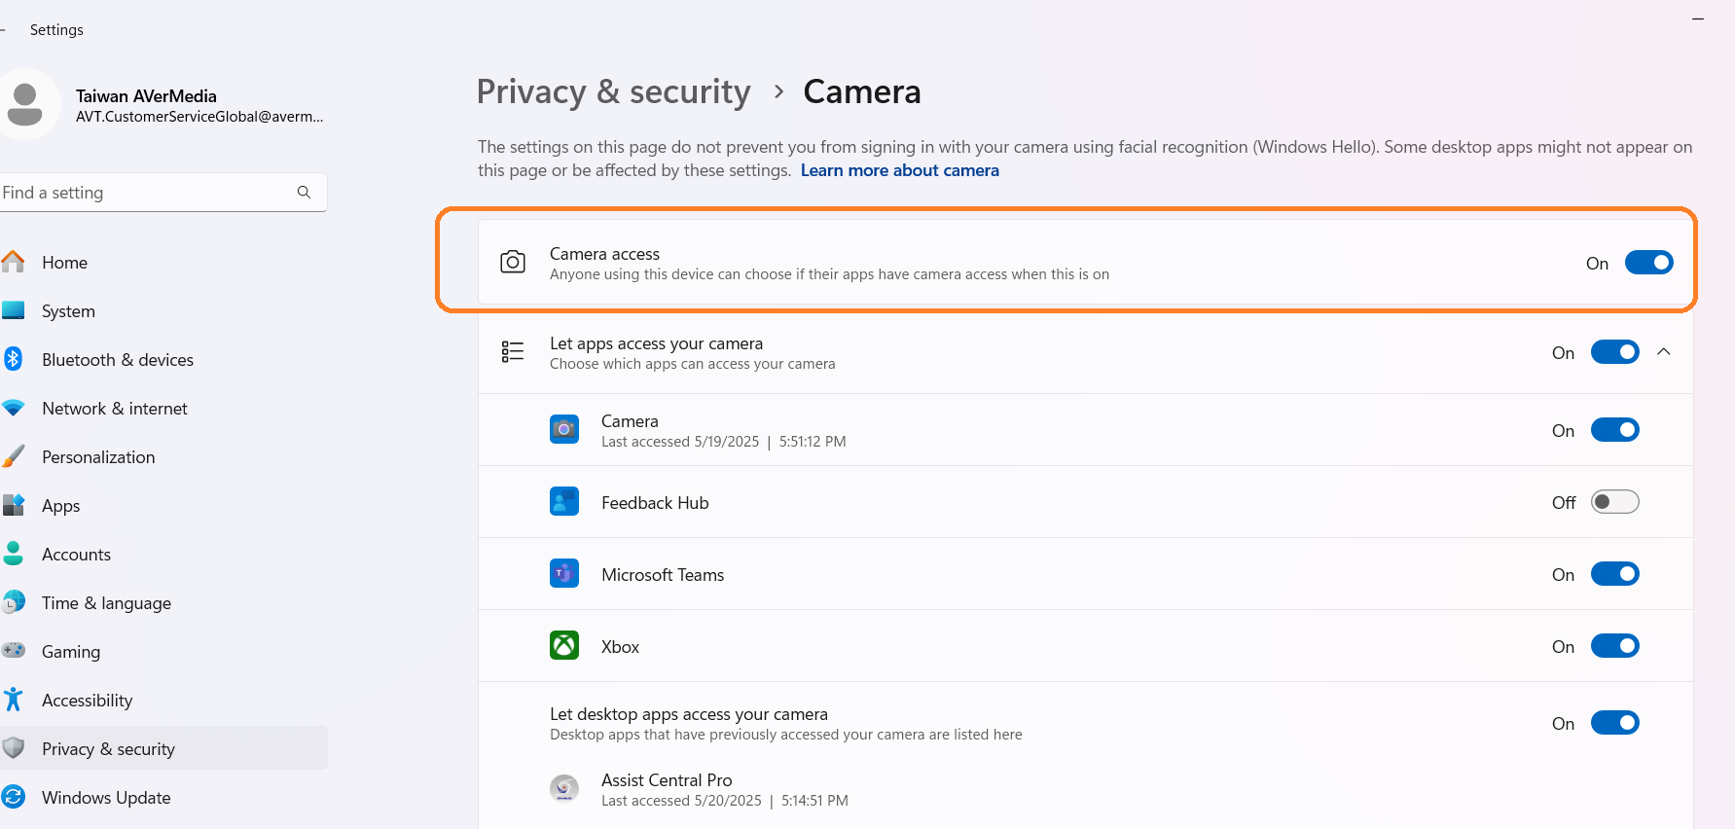This screenshot has height=829, width=1735.
Task: Click the Assist Central Pro icon
Action: pyautogui.click(x=564, y=788)
